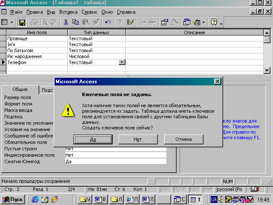
Task: Click the Build wand toolbar icon
Action: tap(174, 22)
